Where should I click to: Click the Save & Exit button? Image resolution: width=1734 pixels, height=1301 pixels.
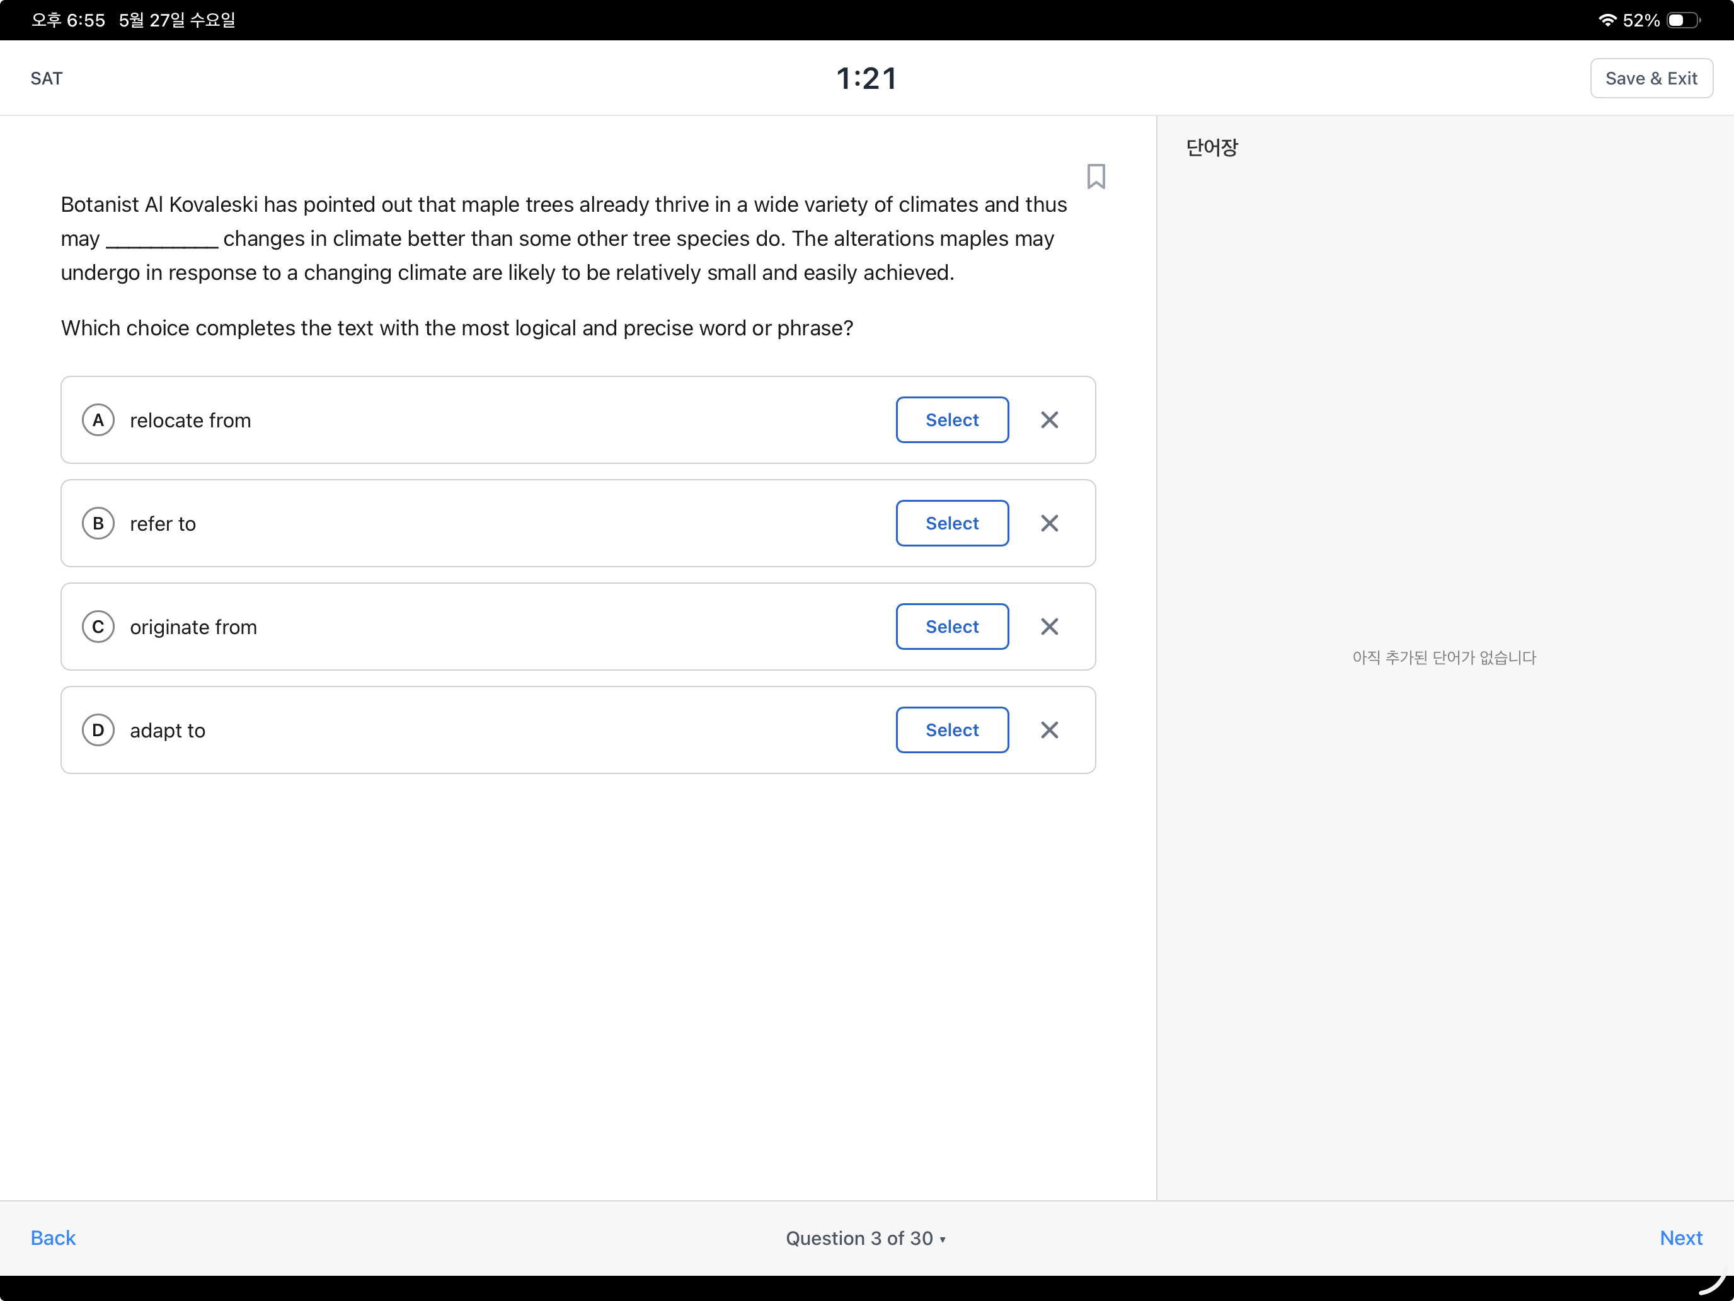[x=1651, y=78]
